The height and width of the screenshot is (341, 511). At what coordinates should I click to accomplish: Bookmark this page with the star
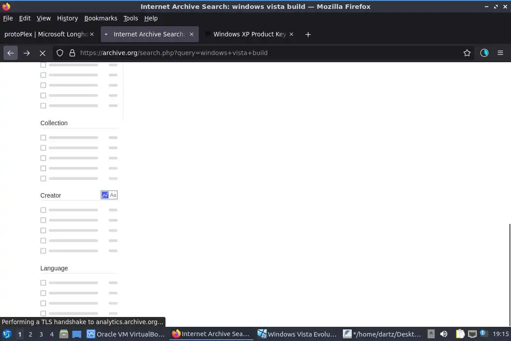pyautogui.click(x=467, y=53)
